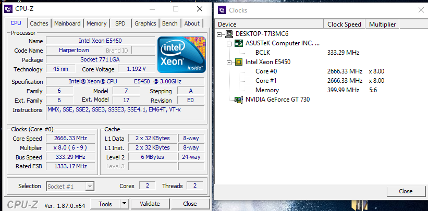Click Close button in Clocks window
The width and height of the screenshot is (428, 211).
point(406,191)
